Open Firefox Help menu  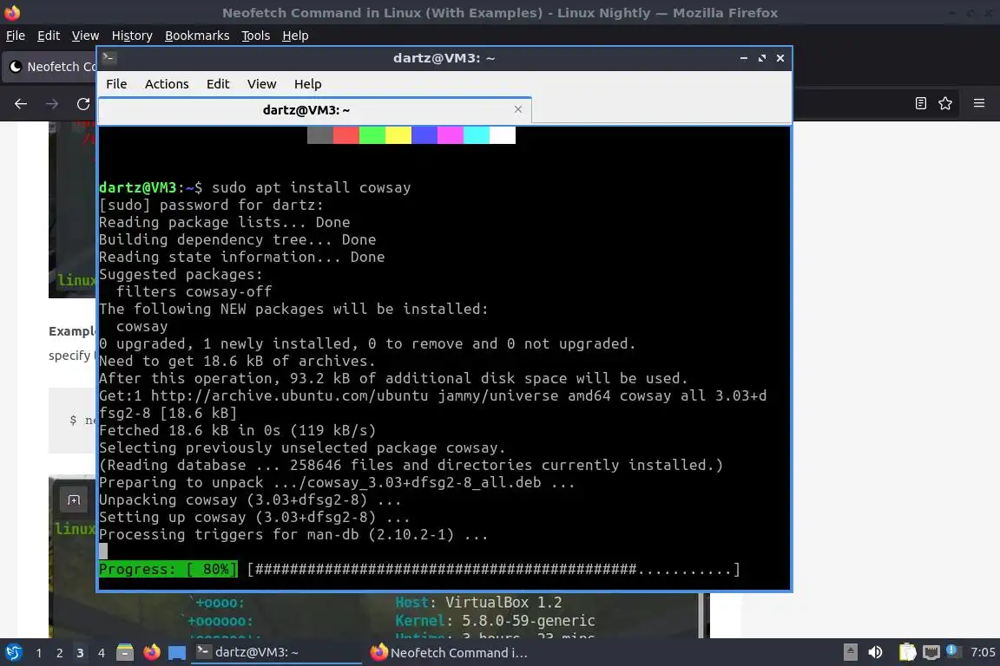pos(294,36)
